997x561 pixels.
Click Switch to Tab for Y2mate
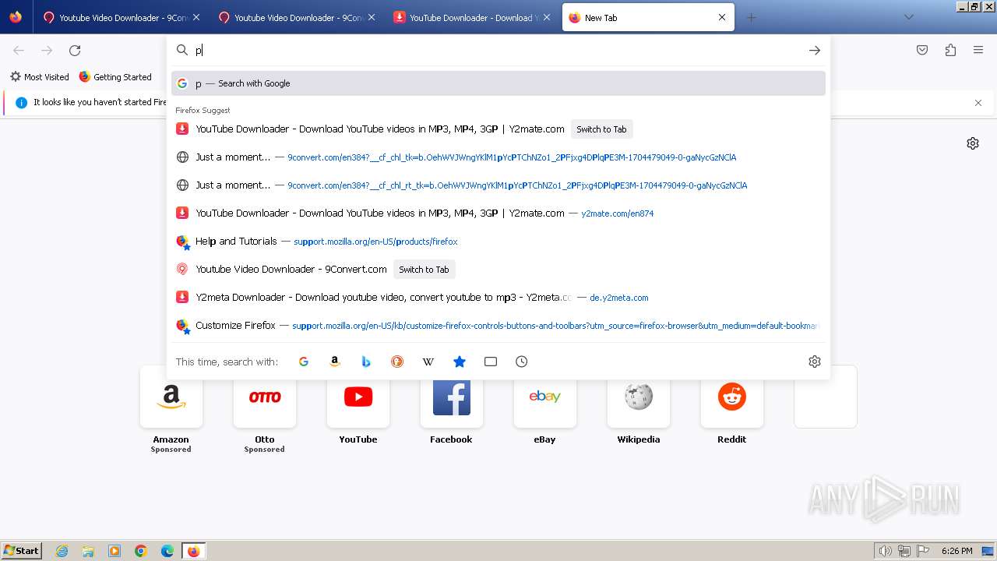tap(601, 129)
